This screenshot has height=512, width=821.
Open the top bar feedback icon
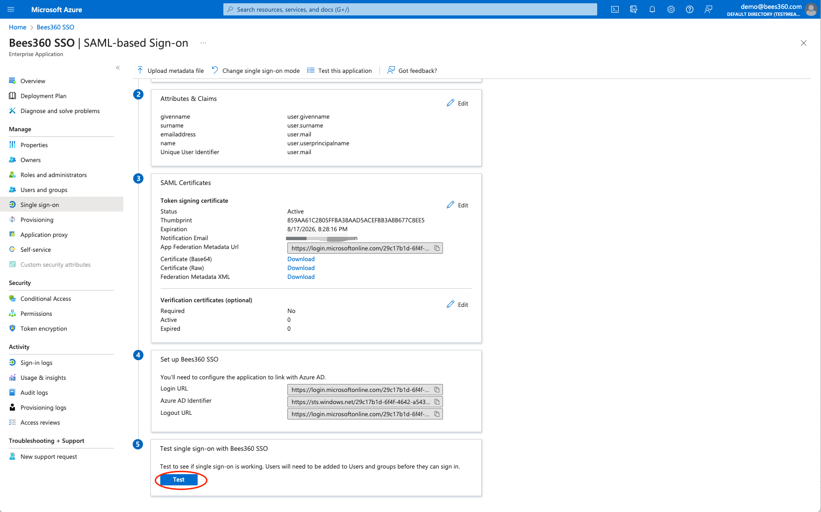[x=708, y=9]
